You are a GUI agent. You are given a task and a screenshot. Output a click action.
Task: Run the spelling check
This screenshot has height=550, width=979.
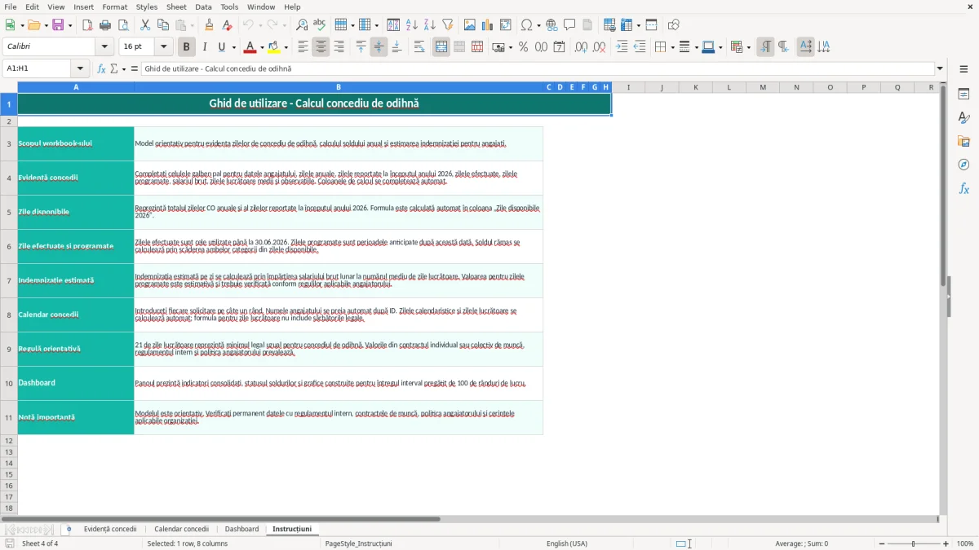(320, 25)
